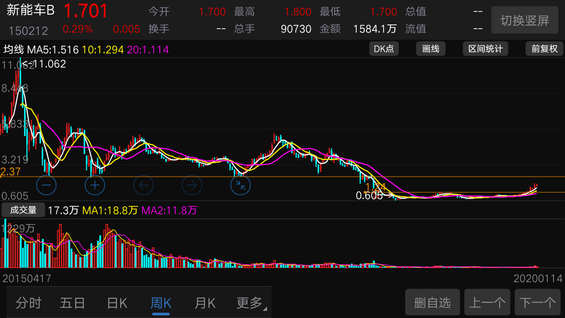Go to previous stock with 上一个
565x318 pixels.
[x=487, y=303]
